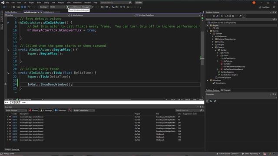Click the orange user account avatar

coord(254,3)
